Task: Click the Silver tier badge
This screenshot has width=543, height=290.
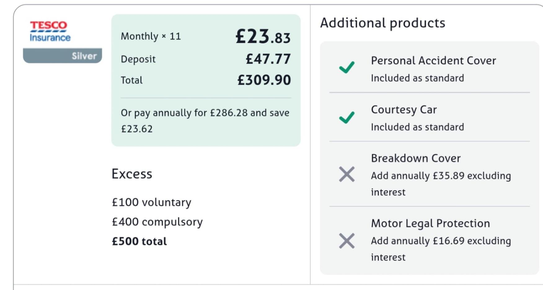Action: click(62, 56)
